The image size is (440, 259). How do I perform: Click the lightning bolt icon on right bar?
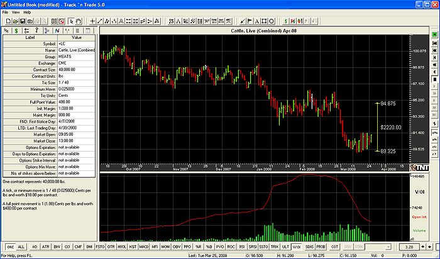click(435, 123)
